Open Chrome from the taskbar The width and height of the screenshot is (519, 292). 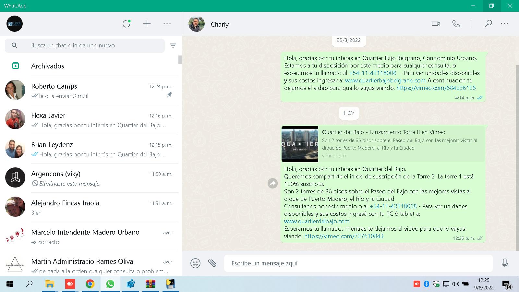click(90, 284)
